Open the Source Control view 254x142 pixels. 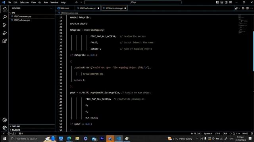[4, 25]
